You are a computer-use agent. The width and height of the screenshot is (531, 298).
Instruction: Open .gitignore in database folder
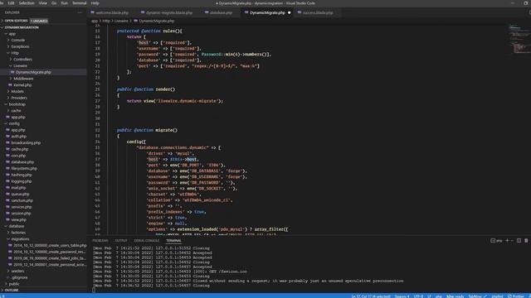pos(19,277)
